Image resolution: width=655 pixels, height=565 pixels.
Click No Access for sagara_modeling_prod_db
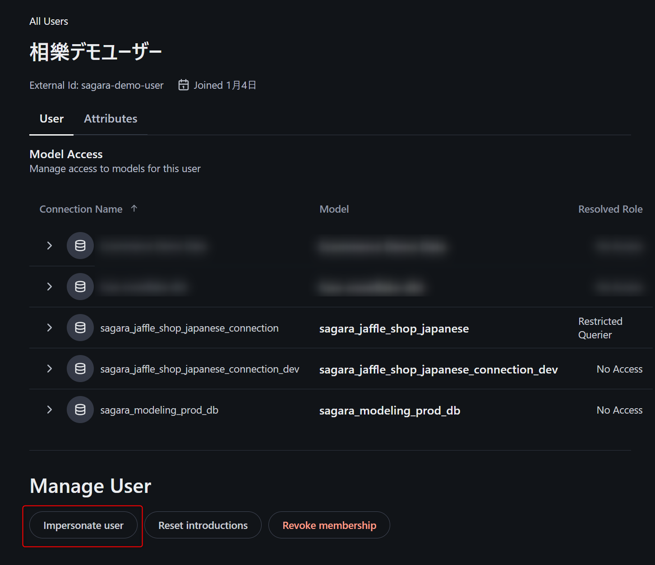(x=619, y=410)
